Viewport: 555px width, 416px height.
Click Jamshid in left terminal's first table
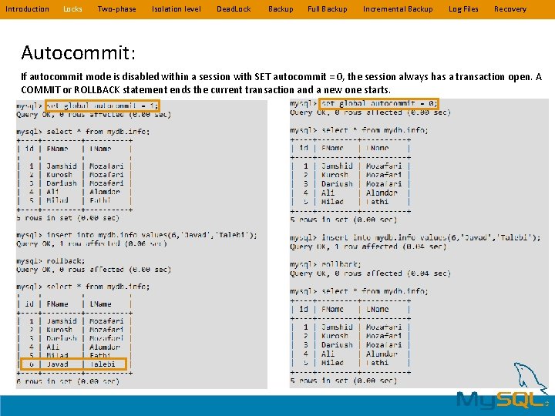pos(61,166)
